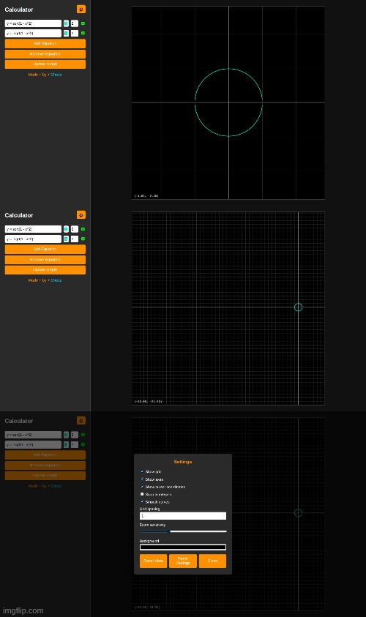The width and height of the screenshot is (366, 617).
Task: Focus Grid spacing field in Settings
Action: [x=183, y=515]
